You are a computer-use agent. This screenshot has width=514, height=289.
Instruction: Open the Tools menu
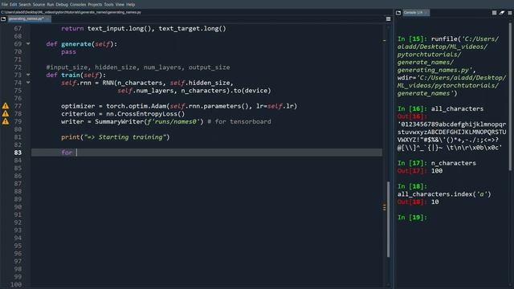click(x=108, y=5)
